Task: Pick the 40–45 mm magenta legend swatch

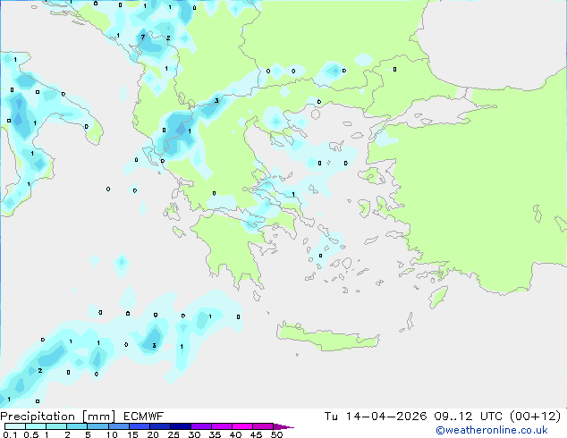Action: point(242,426)
